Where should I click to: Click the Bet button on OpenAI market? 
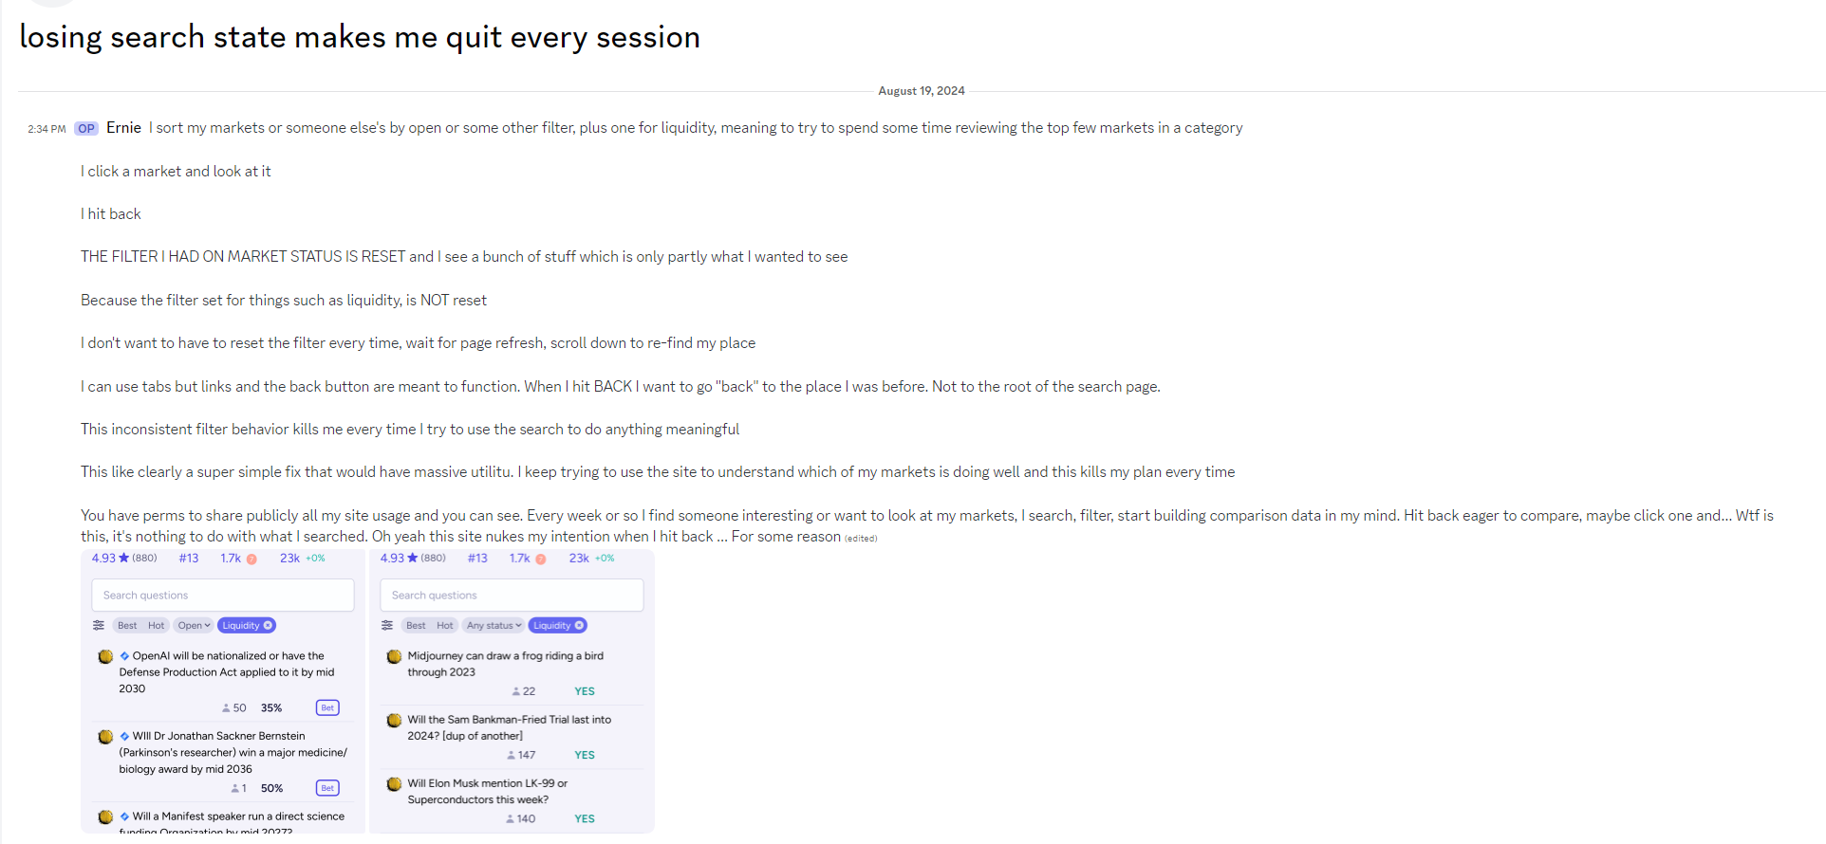pyautogui.click(x=327, y=707)
